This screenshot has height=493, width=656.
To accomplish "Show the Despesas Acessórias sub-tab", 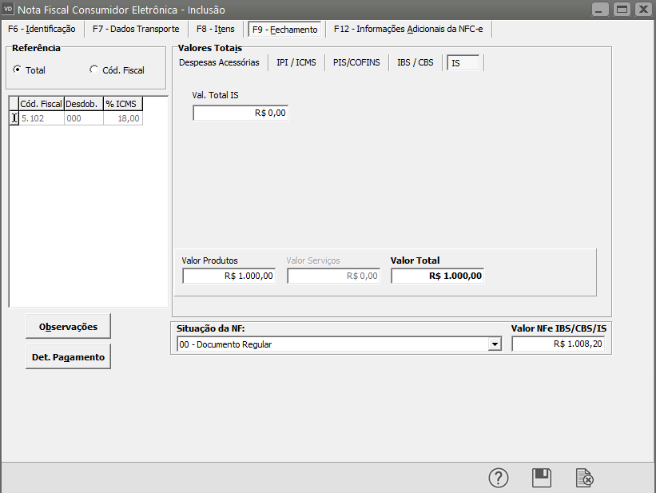I will tap(219, 62).
